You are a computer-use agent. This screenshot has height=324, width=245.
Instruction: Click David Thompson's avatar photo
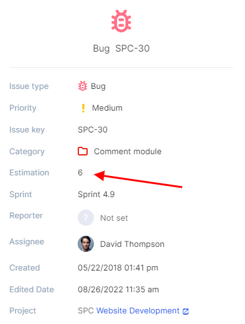[86, 244]
